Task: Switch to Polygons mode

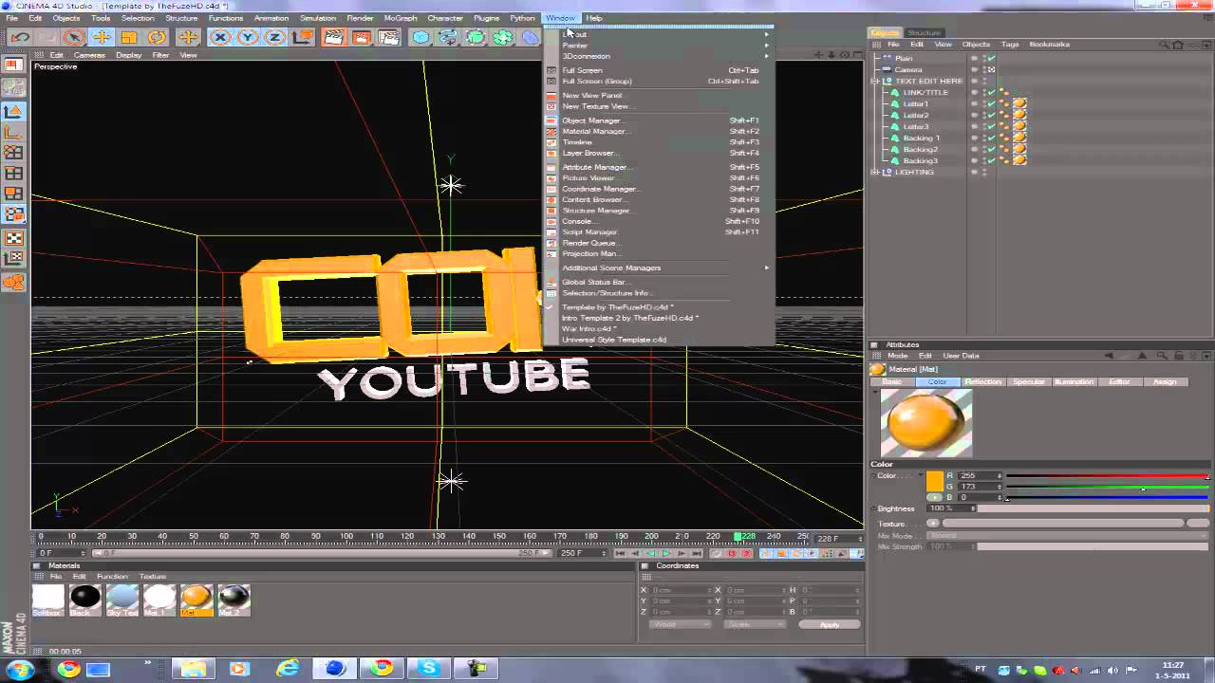Action: (x=13, y=194)
